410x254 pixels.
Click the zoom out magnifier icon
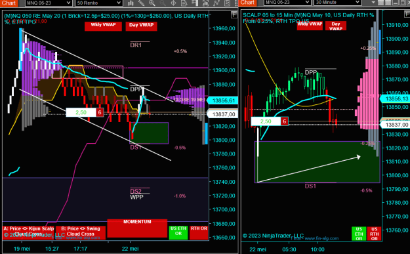163,3
